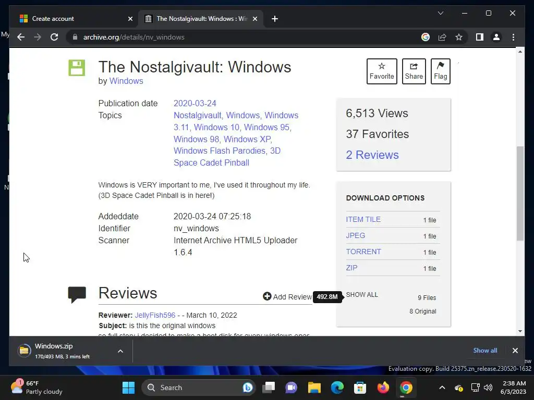534x400 pixels.
Task: Click the scrollbar up arrow
Action: tap(520, 52)
